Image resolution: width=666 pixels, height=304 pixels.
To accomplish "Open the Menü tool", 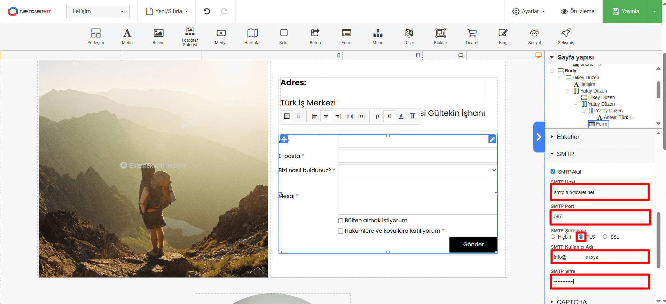I will click(x=378, y=37).
